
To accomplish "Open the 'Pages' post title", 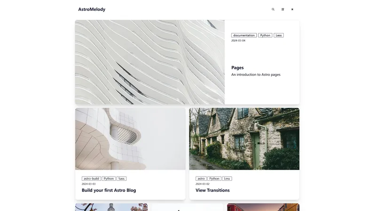I will click(237, 67).
